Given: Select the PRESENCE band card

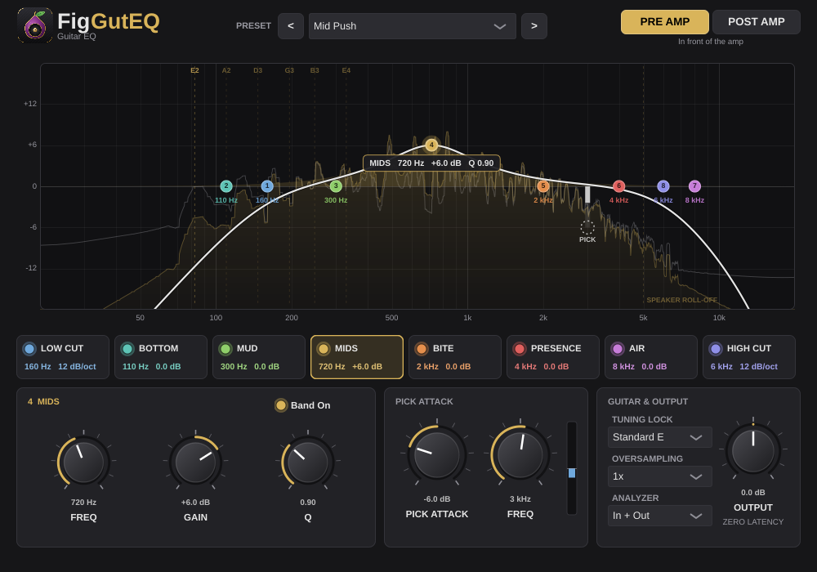Looking at the screenshot, I should pos(553,357).
